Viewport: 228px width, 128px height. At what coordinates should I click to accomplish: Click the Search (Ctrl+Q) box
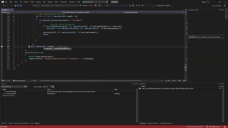95,2
